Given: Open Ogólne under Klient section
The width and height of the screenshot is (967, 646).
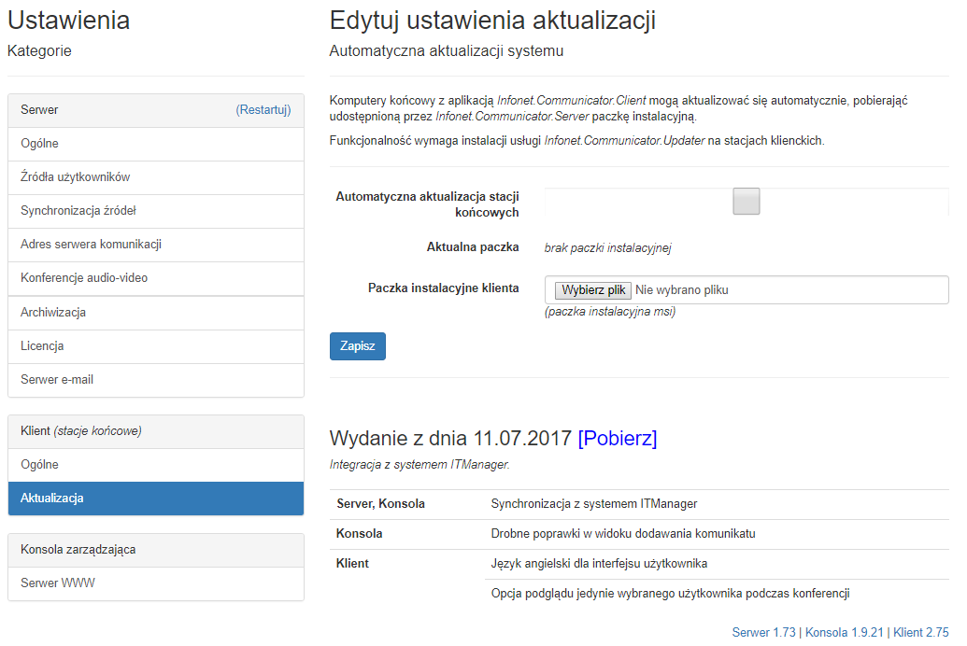Looking at the screenshot, I should click(x=40, y=465).
